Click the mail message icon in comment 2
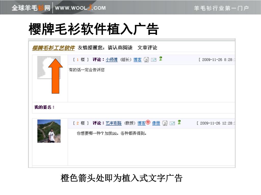 [172, 123]
